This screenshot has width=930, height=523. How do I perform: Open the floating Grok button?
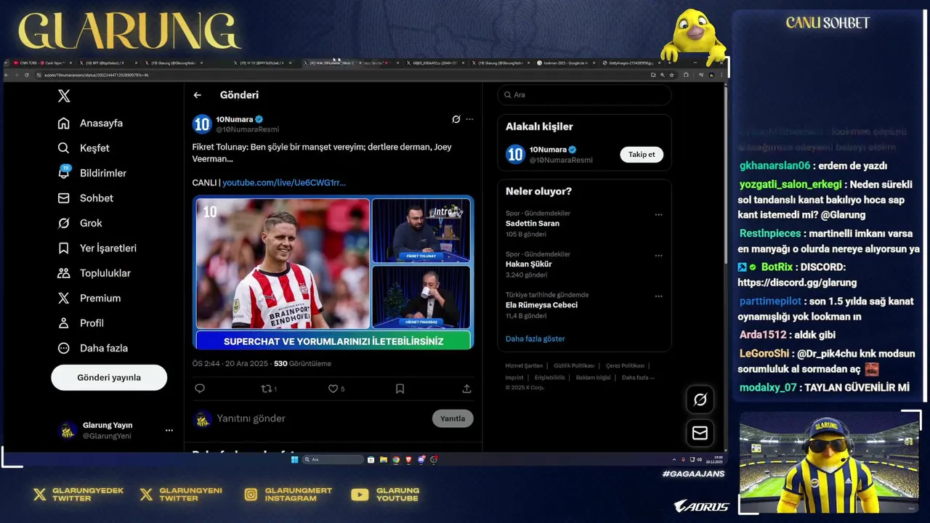point(700,400)
